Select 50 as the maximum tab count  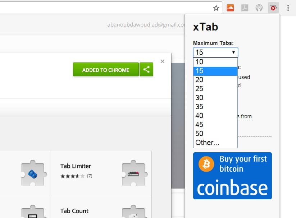199,134
